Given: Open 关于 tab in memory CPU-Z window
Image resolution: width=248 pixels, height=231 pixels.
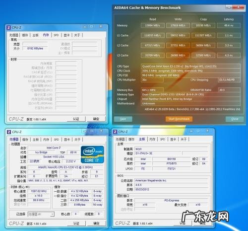Looking at the screenshot, I should coord(77,35).
